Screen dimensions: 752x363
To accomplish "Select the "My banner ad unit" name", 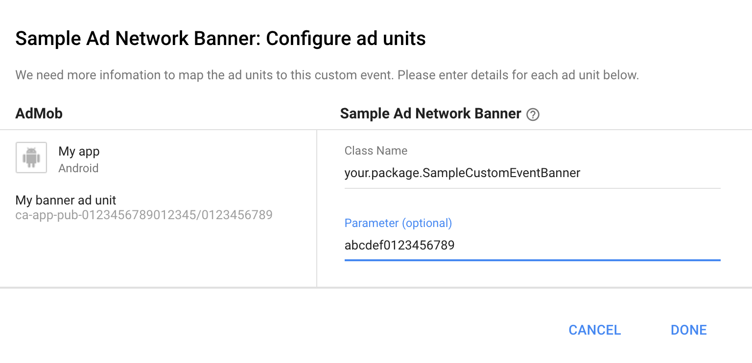I will pyautogui.click(x=66, y=200).
